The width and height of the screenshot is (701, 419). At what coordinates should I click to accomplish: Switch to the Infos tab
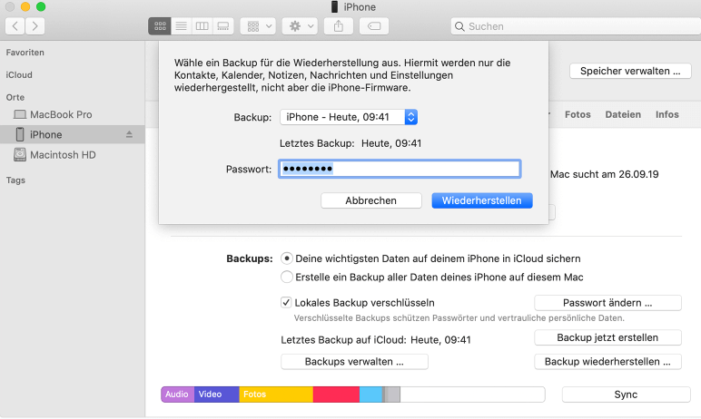(x=667, y=114)
